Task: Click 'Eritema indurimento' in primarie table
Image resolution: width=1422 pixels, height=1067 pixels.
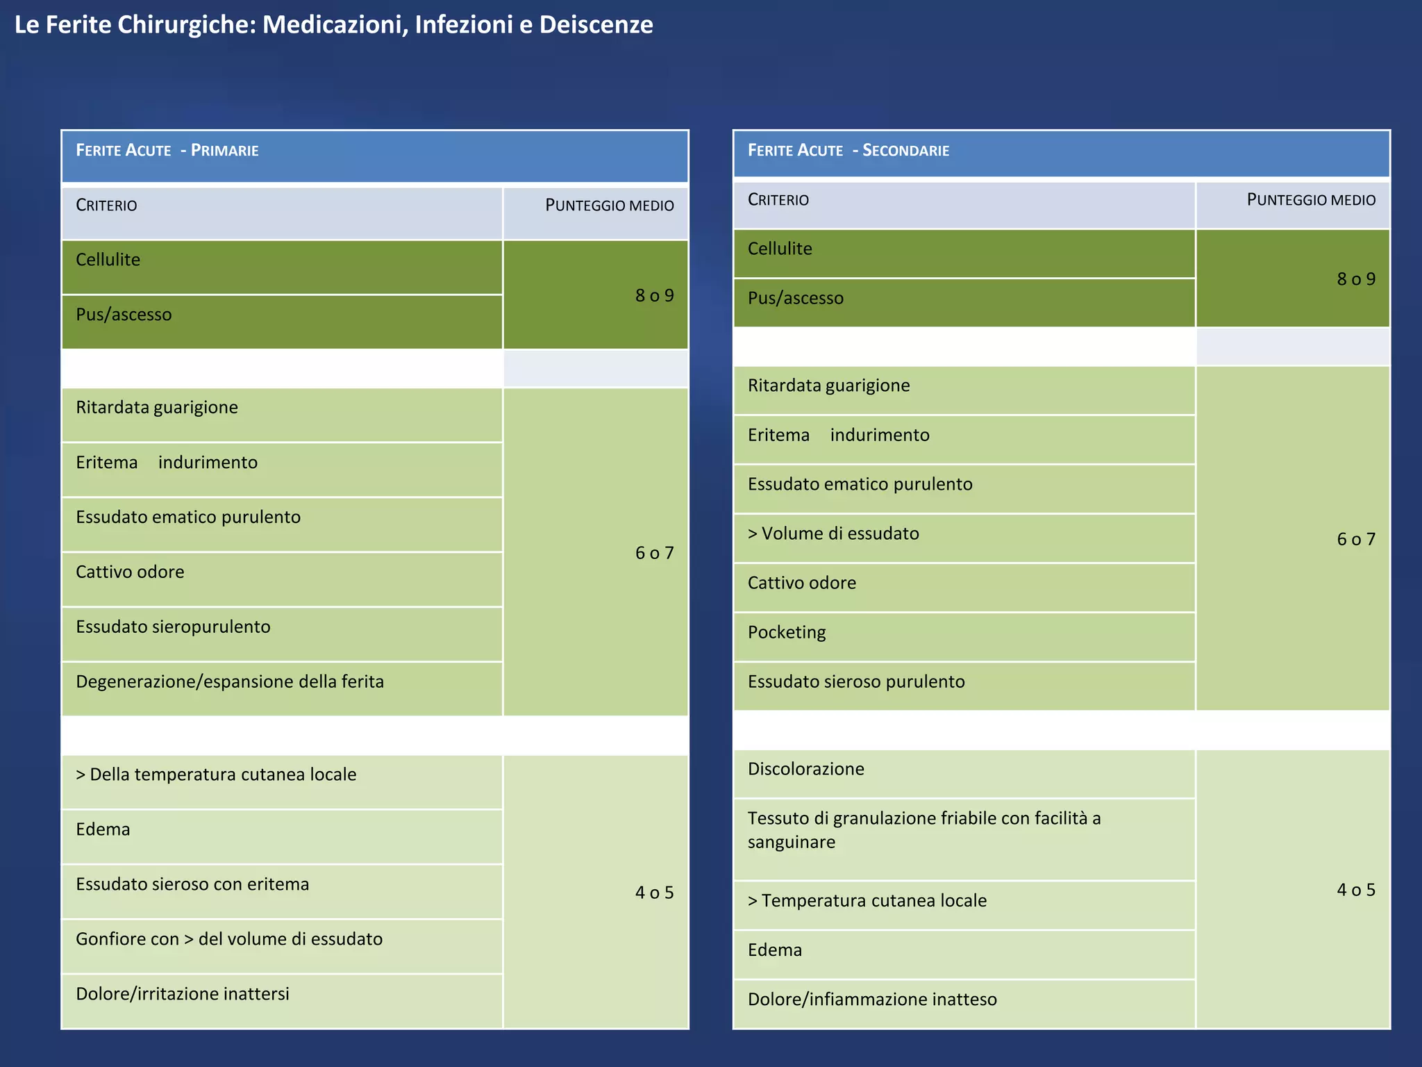Action: tap(282, 469)
